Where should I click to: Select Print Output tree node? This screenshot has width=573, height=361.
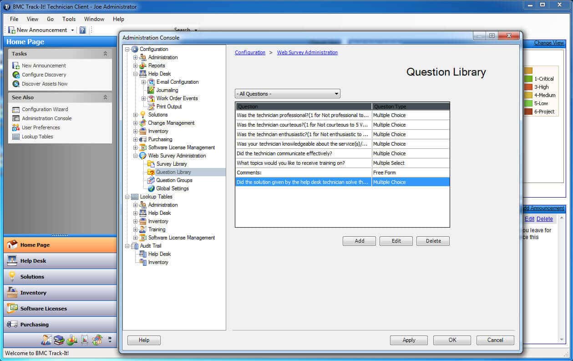169,107
